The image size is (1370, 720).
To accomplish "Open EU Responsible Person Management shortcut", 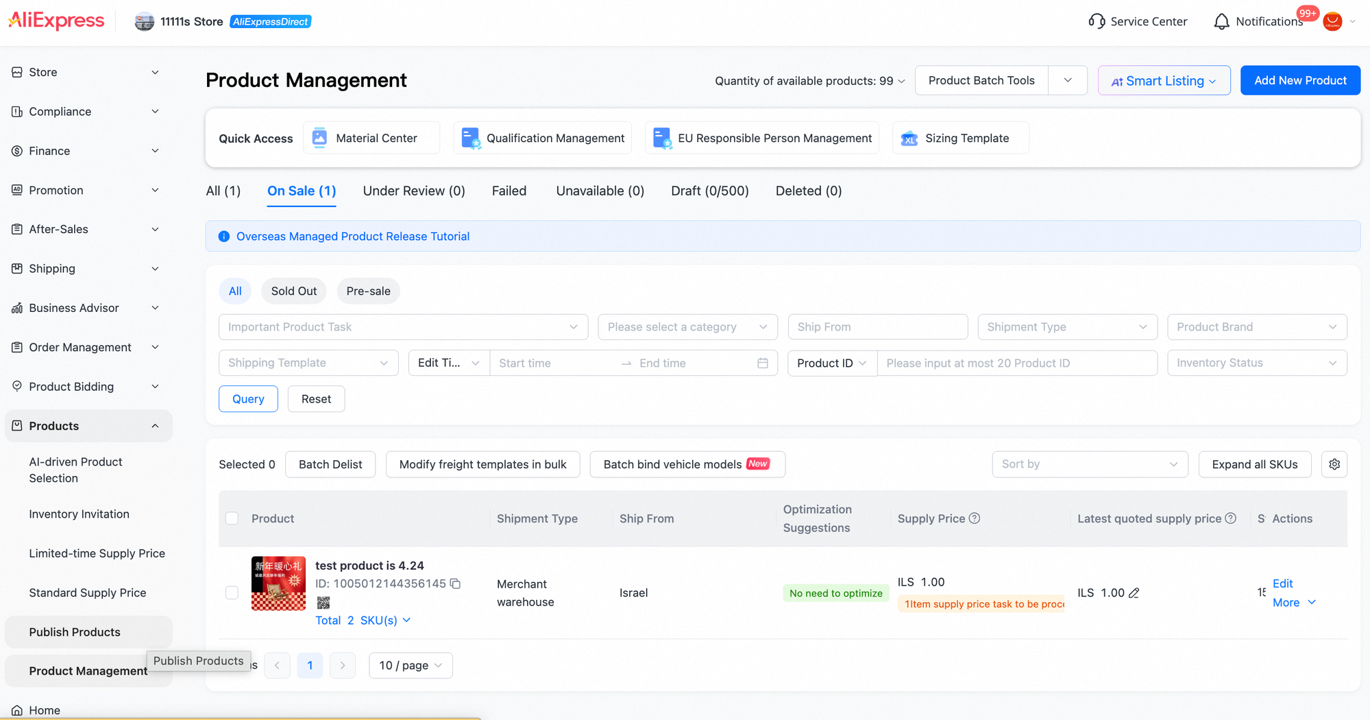I will click(762, 138).
